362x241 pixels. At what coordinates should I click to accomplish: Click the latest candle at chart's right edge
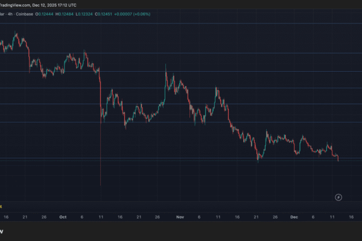coord(338,159)
